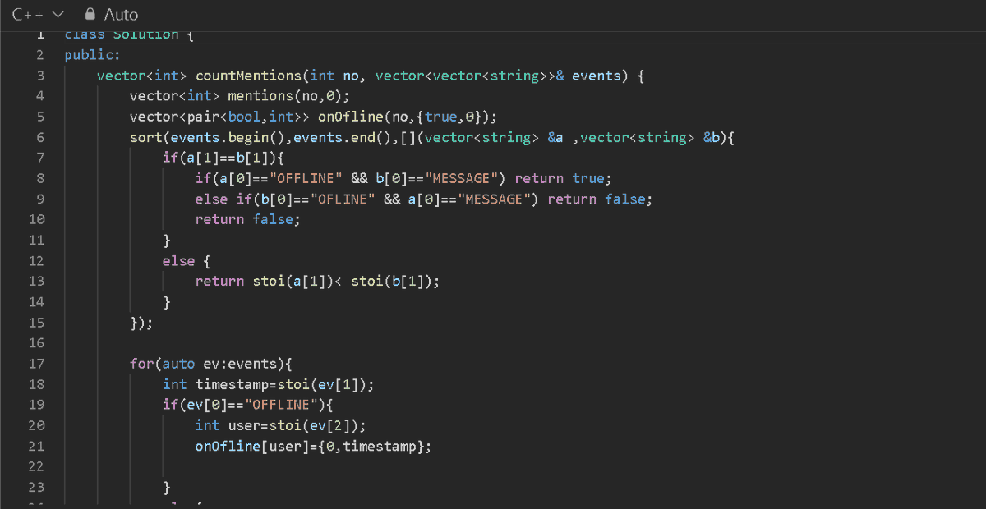Click 'onOfline[user]={0,timestamp};' on line 21

(x=314, y=446)
